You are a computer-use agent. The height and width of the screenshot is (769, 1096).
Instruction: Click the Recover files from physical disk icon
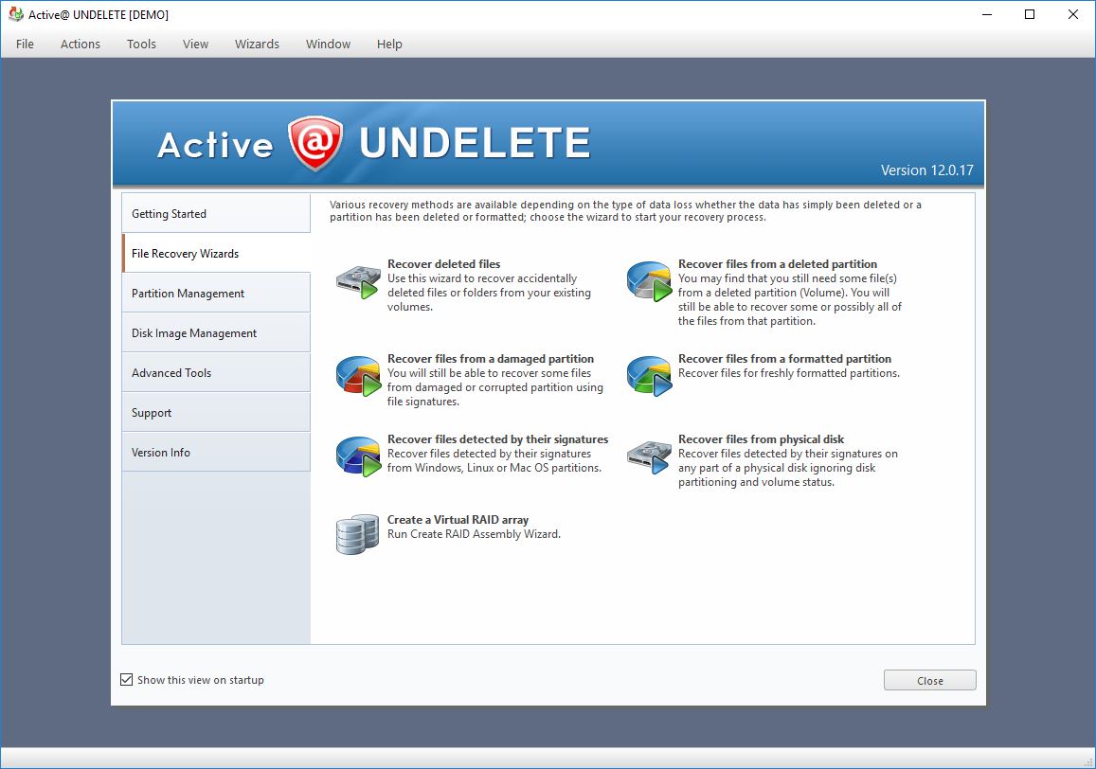coord(649,454)
